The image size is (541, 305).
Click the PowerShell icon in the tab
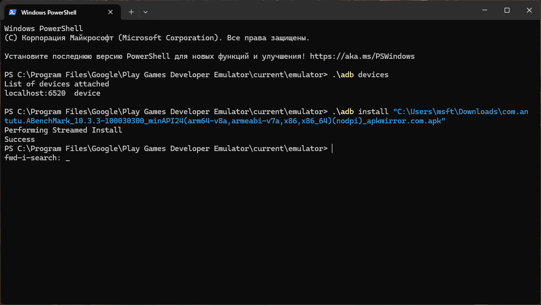[x=13, y=12]
